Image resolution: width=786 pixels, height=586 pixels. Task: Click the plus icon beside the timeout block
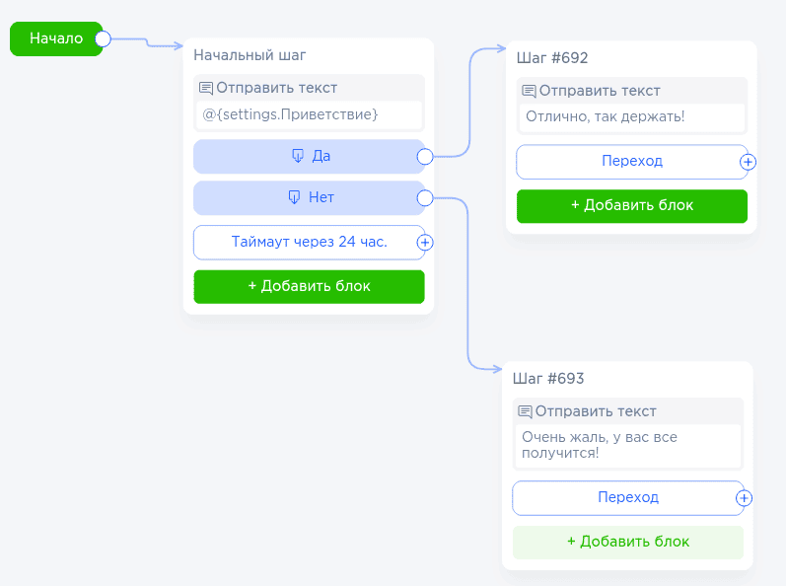click(425, 242)
